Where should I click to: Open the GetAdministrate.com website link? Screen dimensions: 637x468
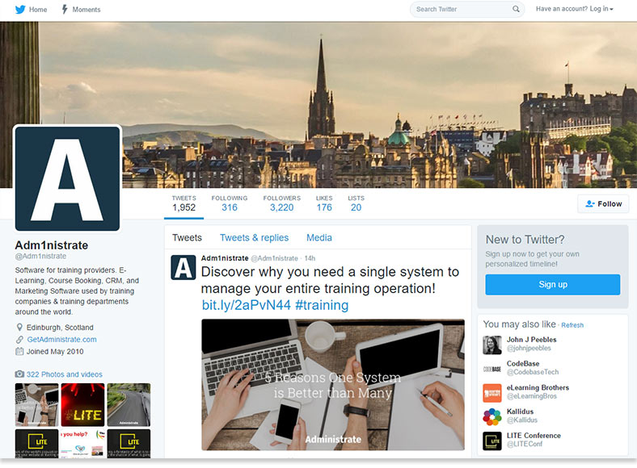[x=61, y=340]
